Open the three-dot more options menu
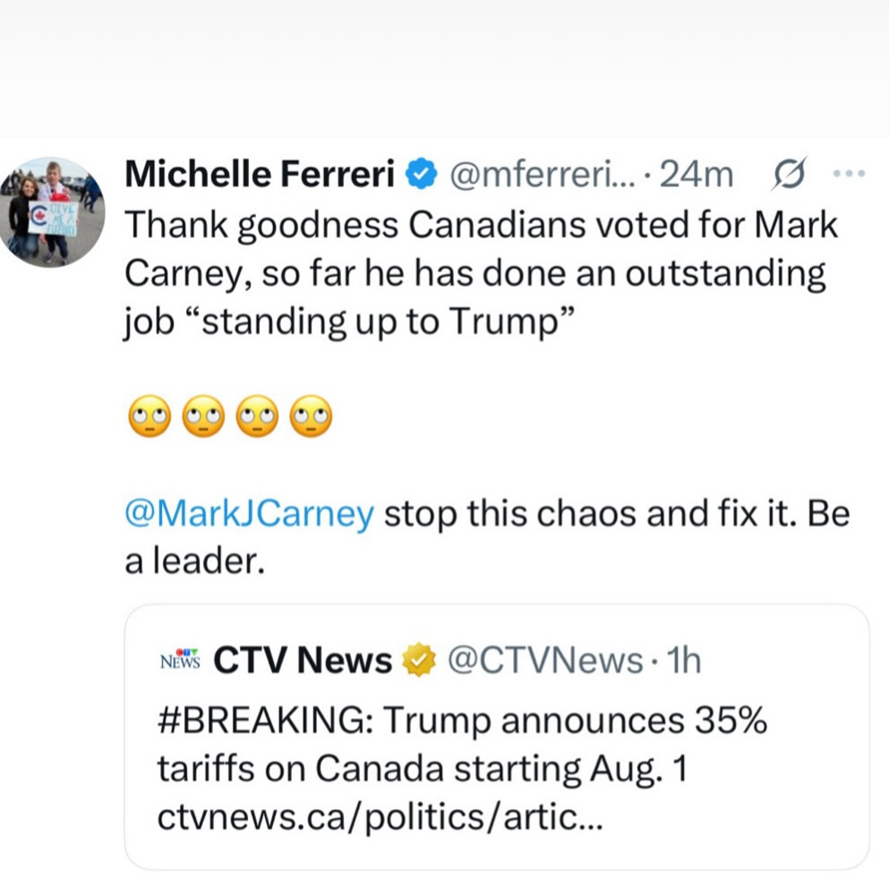This screenshot has height=889, width=889. pos(849,173)
